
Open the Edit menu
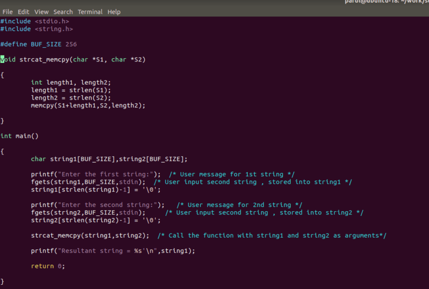point(23,12)
